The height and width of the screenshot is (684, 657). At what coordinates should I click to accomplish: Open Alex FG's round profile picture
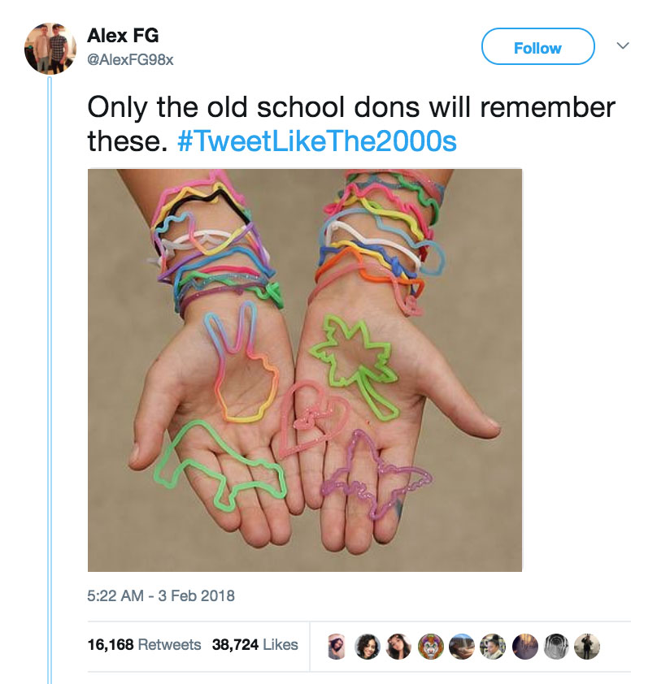coord(50,49)
